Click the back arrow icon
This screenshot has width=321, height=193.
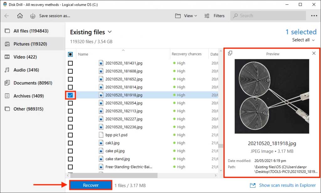7,16
